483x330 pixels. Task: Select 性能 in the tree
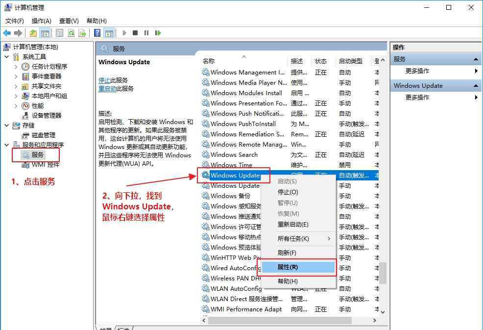click(38, 106)
